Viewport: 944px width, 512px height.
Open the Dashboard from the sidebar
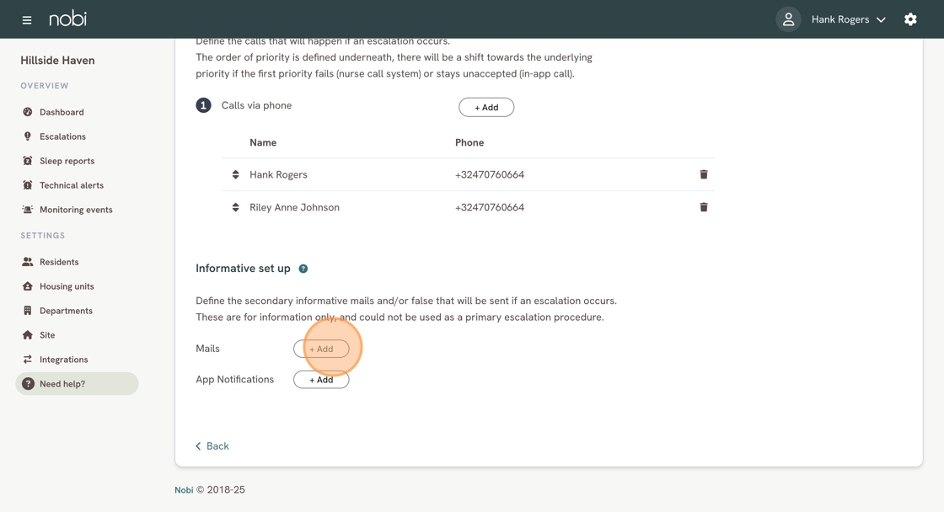coord(27,111)
